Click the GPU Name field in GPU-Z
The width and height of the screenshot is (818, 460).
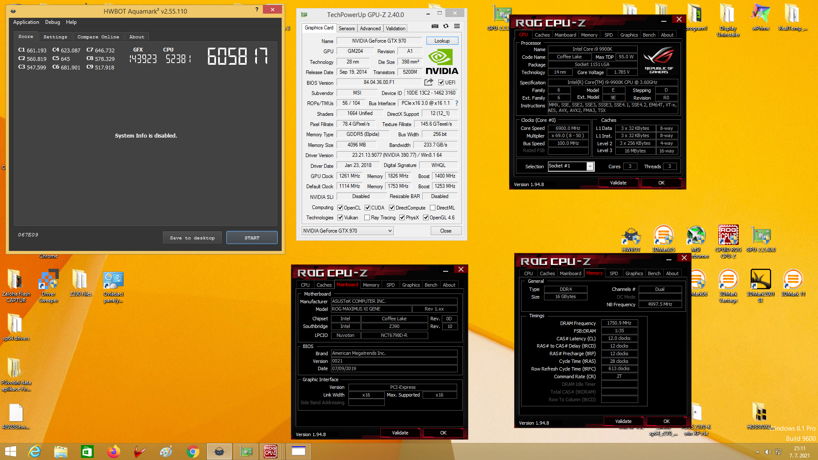[x=379, y=41]
